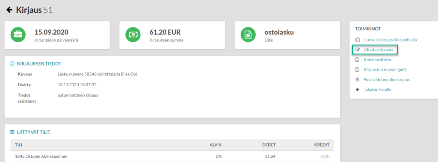Screen dimensions: 438x162
Task: Click the PDF icon beside Katso tositetta
Action: pyautogui.click(x=357, y=60)
